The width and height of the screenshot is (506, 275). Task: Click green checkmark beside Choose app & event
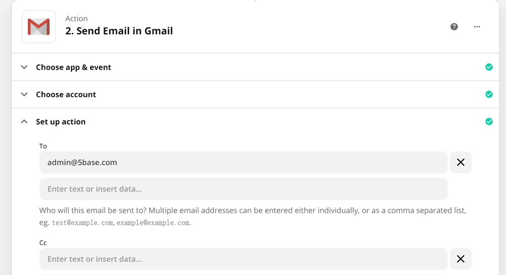point(489,67)
